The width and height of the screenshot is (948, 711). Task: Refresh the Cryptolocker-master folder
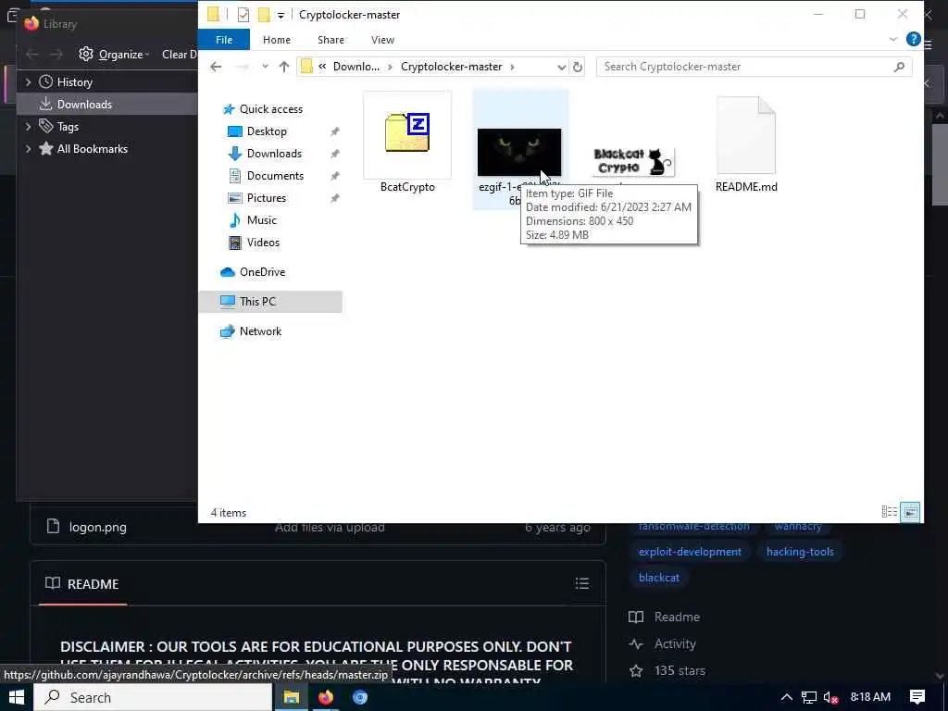[578, 67]
